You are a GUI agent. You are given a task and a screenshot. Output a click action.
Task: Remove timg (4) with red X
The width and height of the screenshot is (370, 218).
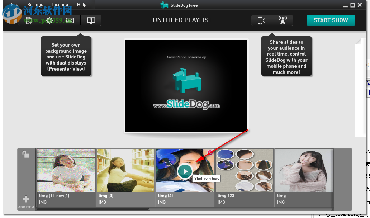point(210,153)
